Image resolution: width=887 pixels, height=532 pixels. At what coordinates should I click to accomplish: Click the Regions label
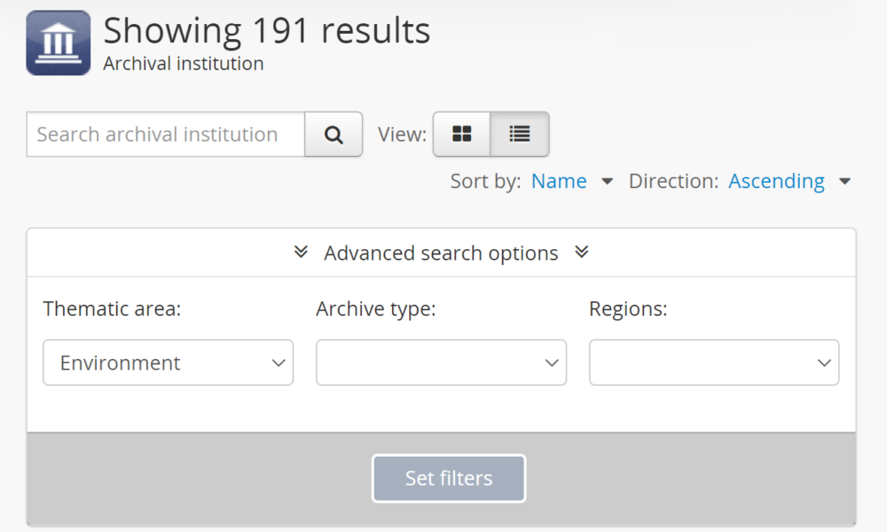[x=628, y=309]
